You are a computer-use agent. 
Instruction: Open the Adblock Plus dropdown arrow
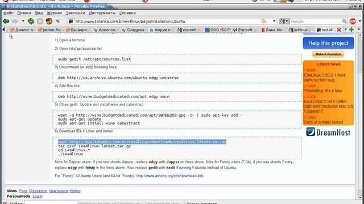tap(360, 22)
